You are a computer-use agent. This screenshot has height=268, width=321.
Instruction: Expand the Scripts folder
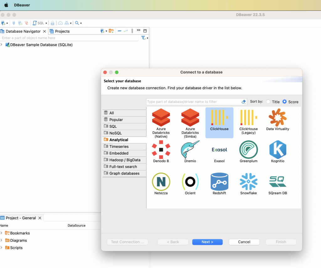click(x=2, y=248)
